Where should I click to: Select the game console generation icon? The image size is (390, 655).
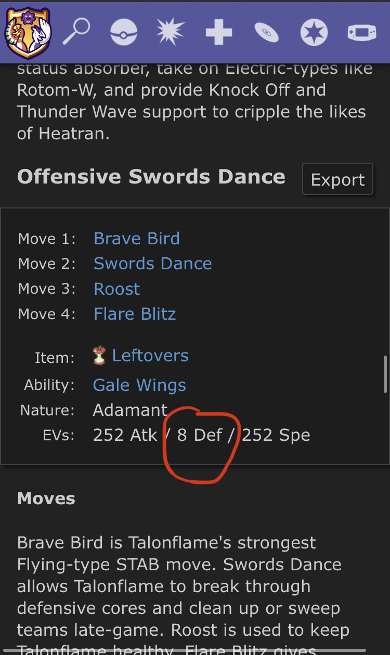(x=362, y=33)
